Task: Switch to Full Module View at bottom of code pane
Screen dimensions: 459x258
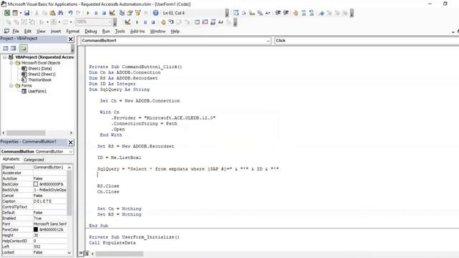Action: coord(87,254)
